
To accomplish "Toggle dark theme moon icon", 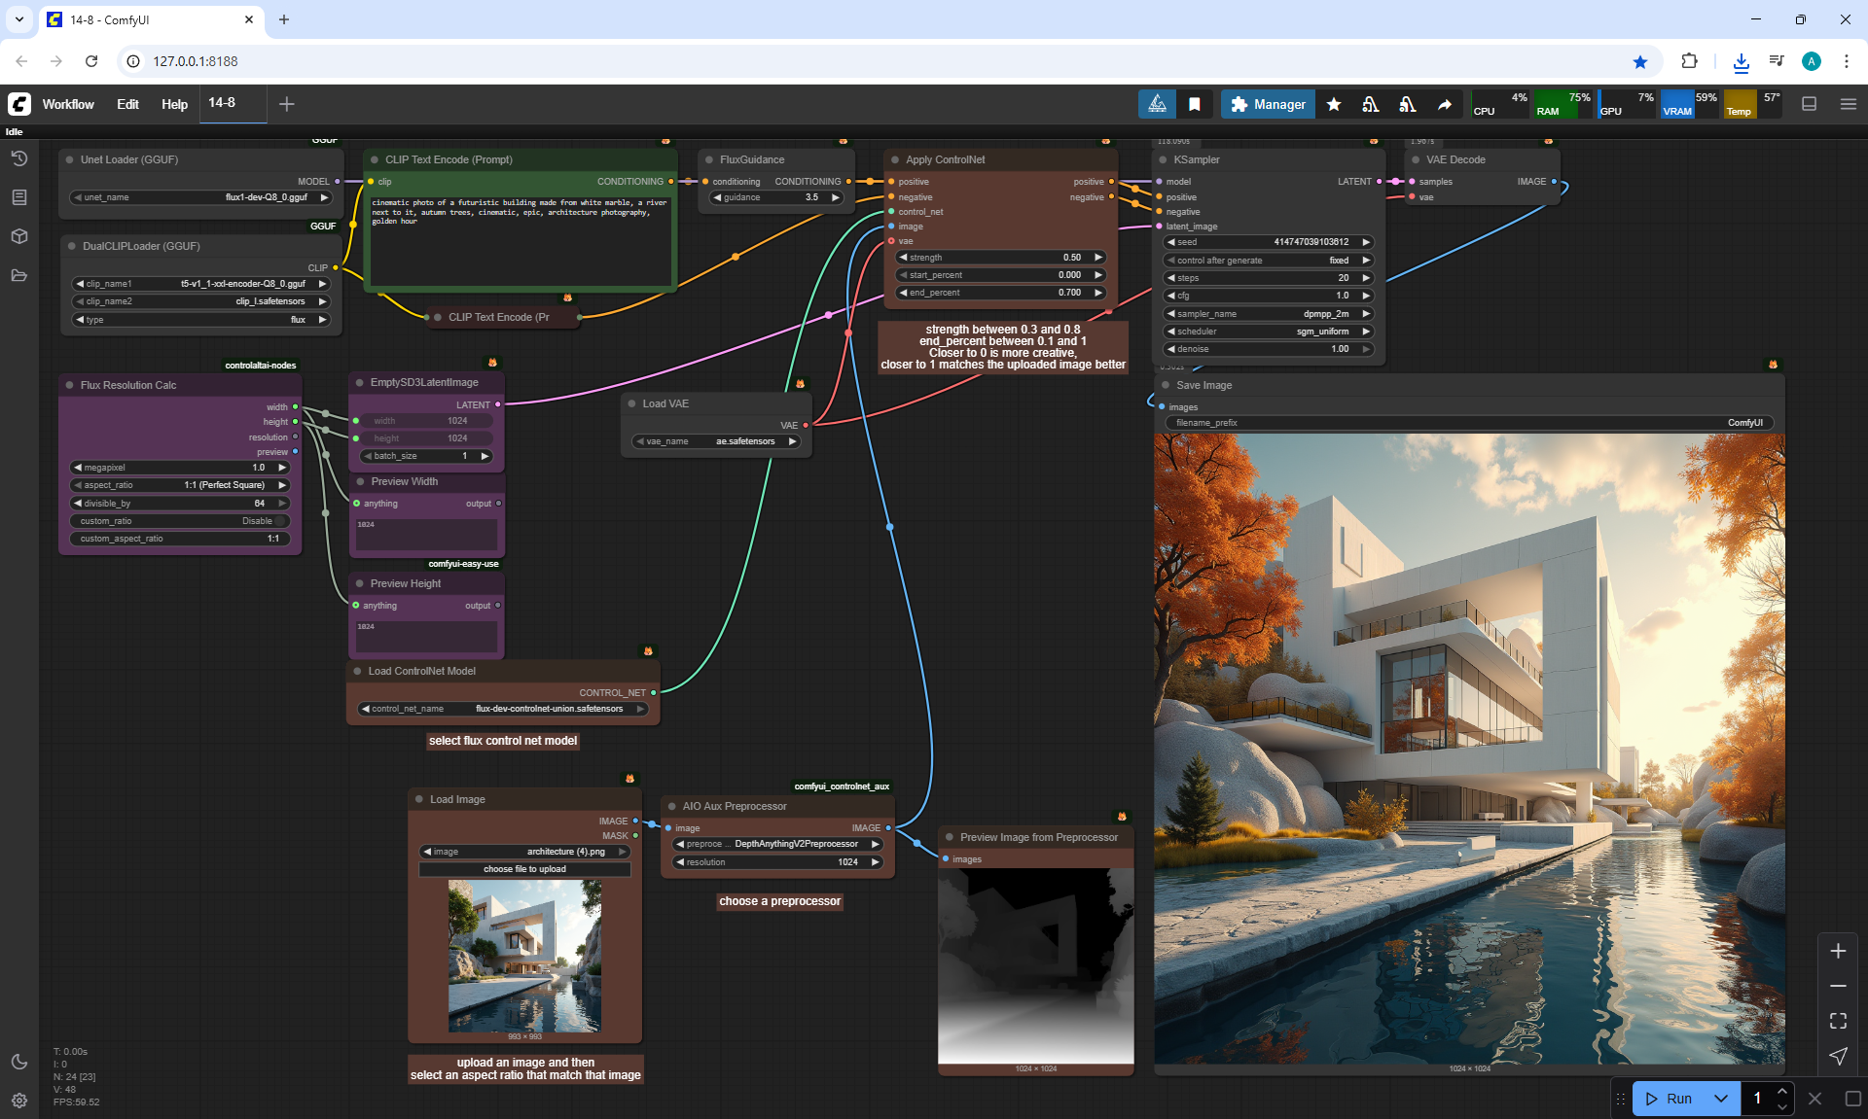I will point(18,1062).
